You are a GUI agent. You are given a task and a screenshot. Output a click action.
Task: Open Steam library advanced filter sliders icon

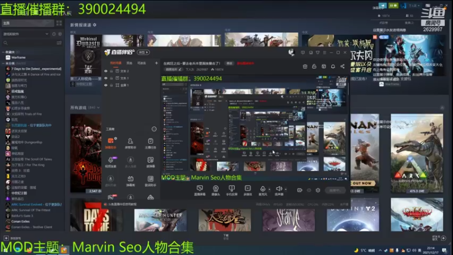[59, 43]
